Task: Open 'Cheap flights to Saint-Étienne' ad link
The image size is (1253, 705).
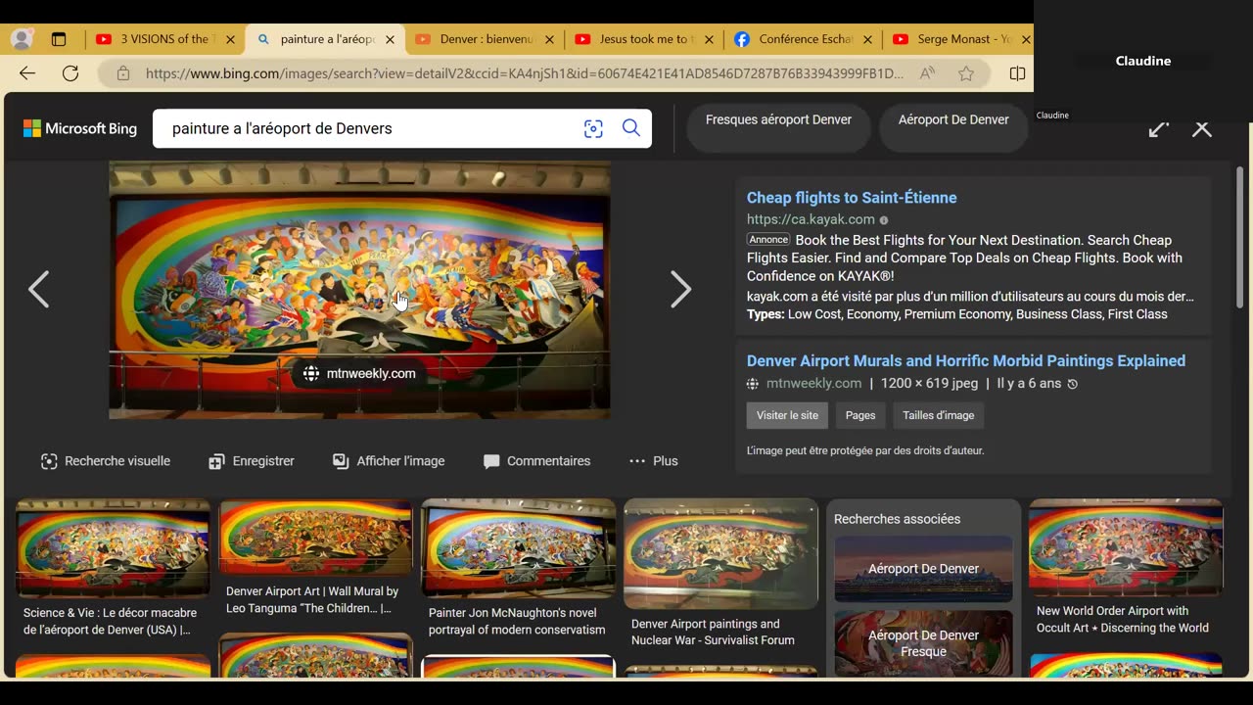Action: [852, 198]
